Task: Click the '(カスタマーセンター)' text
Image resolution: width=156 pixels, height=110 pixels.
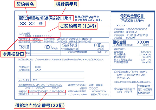Action: point(77,94)
